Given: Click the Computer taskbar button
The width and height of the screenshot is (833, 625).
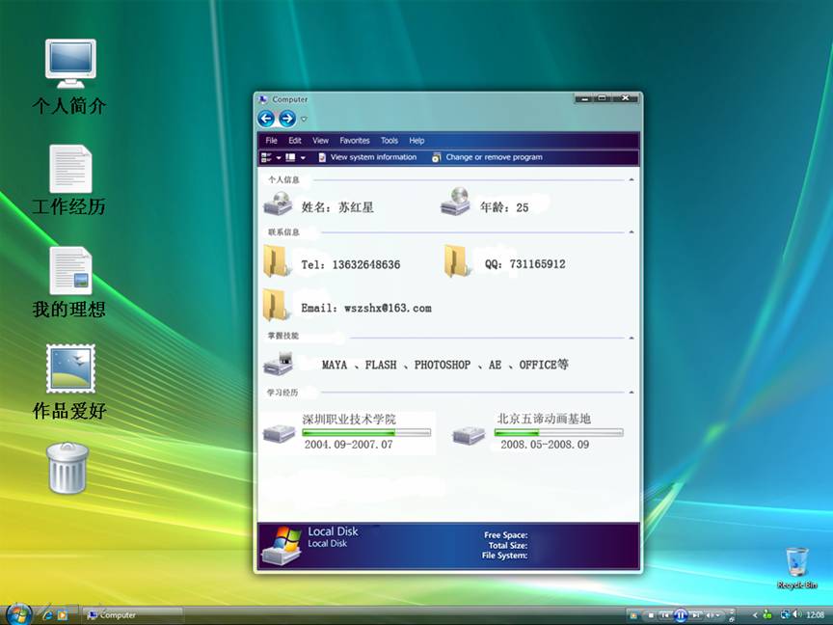Looking at the screenshot, I should pos(133,615).
